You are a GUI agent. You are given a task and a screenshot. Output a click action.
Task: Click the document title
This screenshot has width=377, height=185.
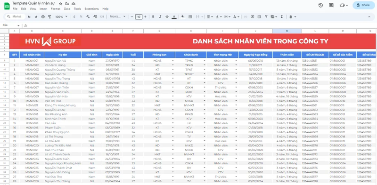pyautogui.click(x=33, y=4)
